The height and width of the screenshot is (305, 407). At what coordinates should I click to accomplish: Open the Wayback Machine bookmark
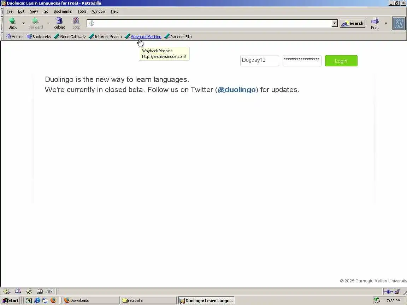coord(143,37)
